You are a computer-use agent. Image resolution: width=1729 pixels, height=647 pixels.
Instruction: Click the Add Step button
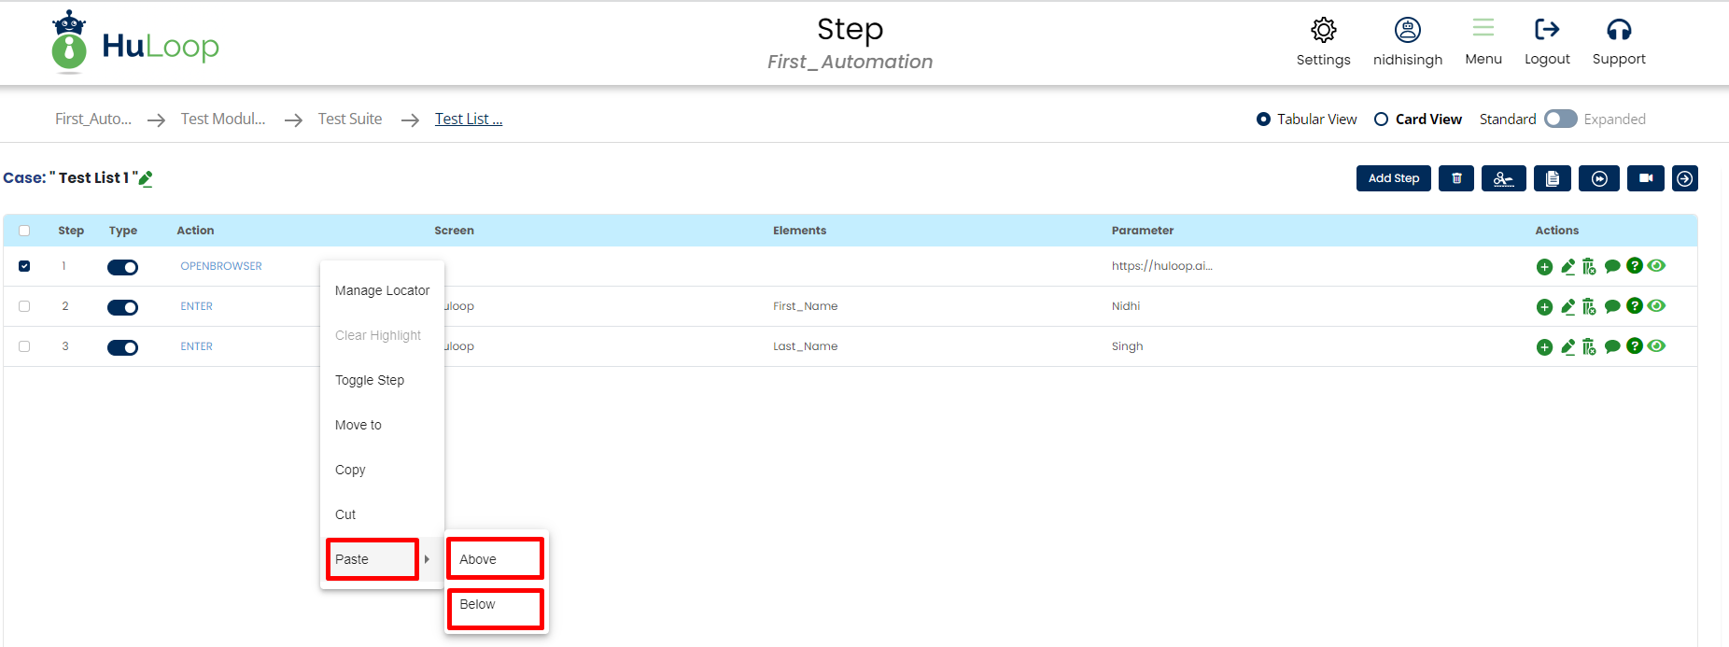[x=1393, y=178]
